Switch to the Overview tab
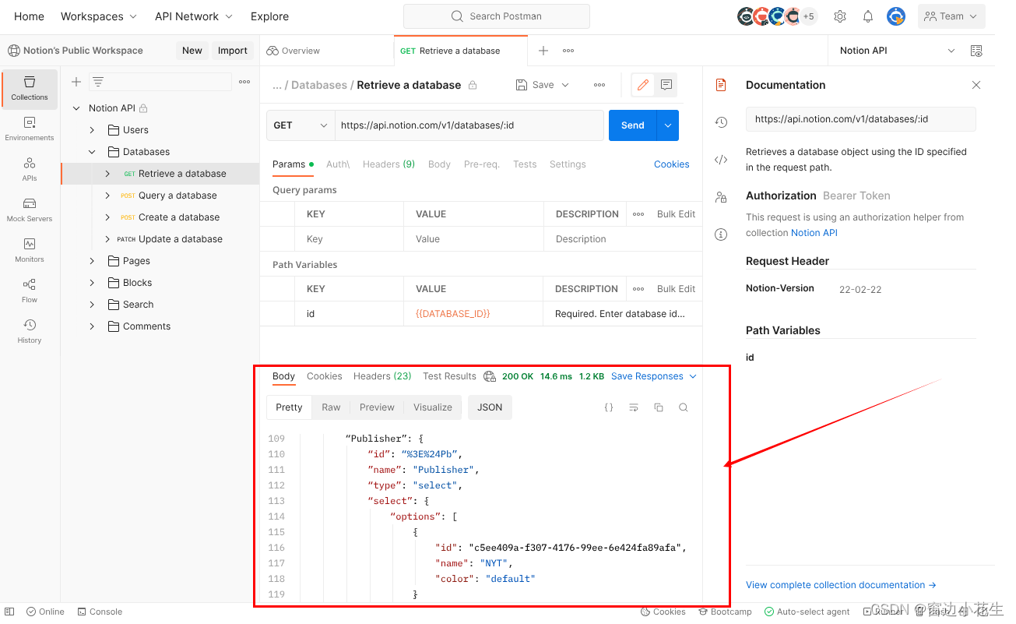This screenshot has height=624, width=1016. [x=293, y=51]
